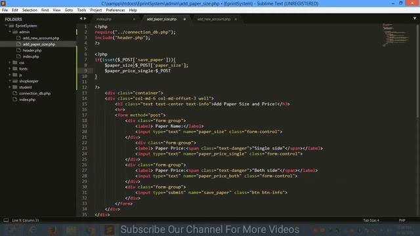Viewport: 420px width, 236px height.
Task: Open the View menu
Action: point(56,10)
